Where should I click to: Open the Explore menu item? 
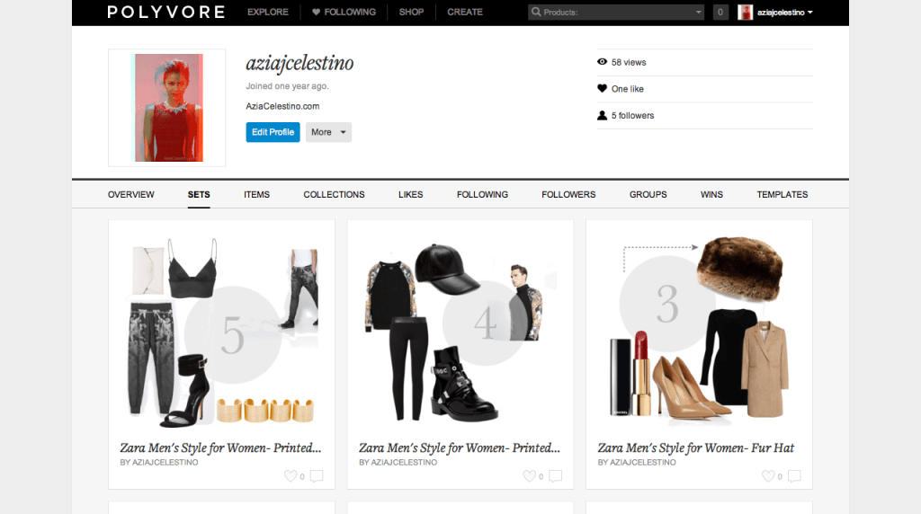click(x=268, y=13)
